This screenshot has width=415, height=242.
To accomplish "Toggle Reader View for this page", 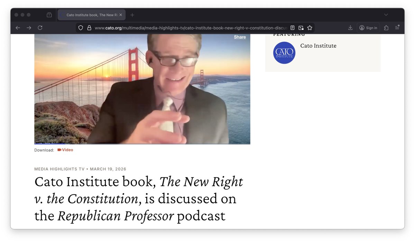I will tap(292, 28).
